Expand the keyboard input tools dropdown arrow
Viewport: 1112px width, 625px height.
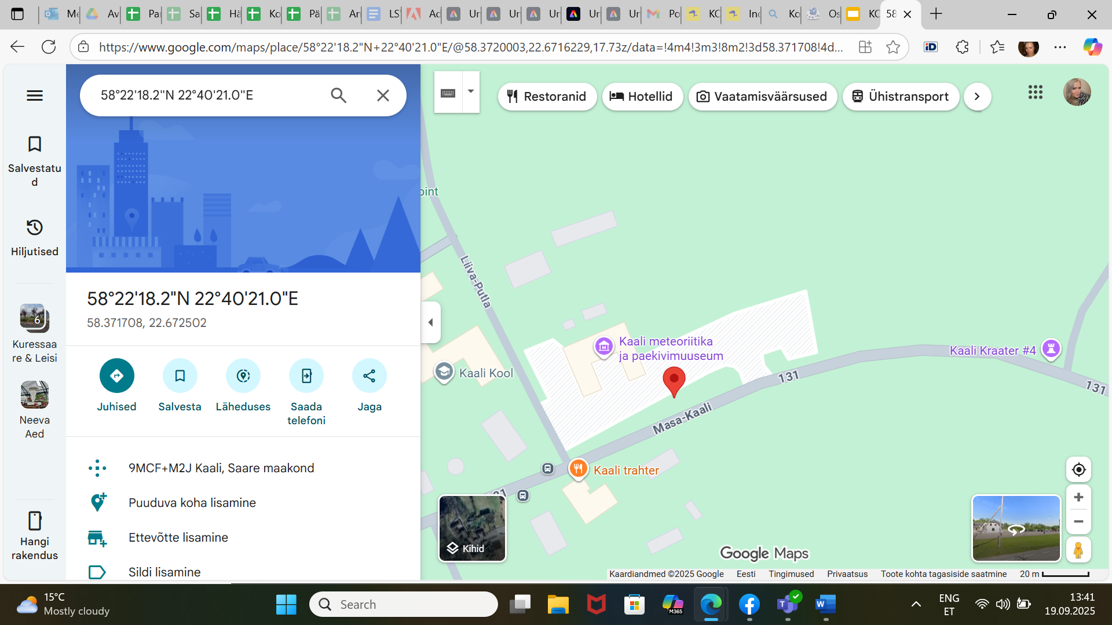(x=471, y=91)
